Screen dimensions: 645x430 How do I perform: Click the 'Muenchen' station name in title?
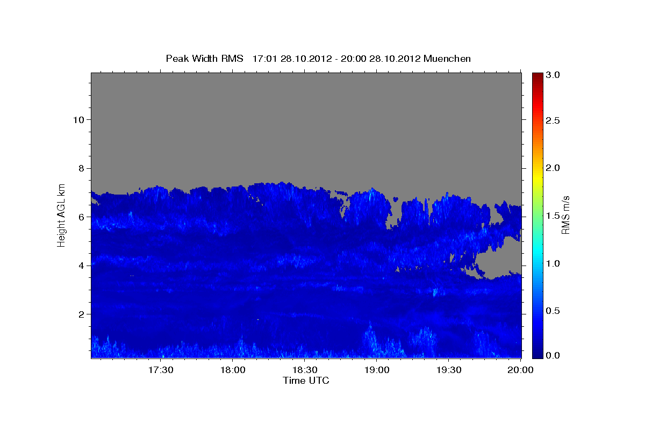(x=447, y=59)
